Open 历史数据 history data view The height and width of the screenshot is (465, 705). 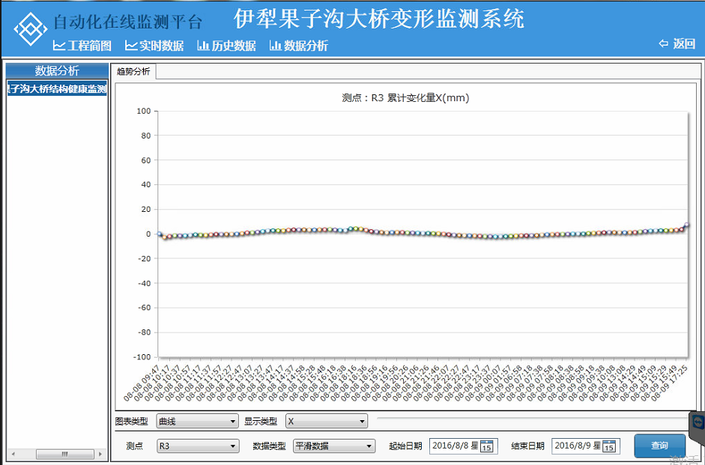(x=226, y=46)
